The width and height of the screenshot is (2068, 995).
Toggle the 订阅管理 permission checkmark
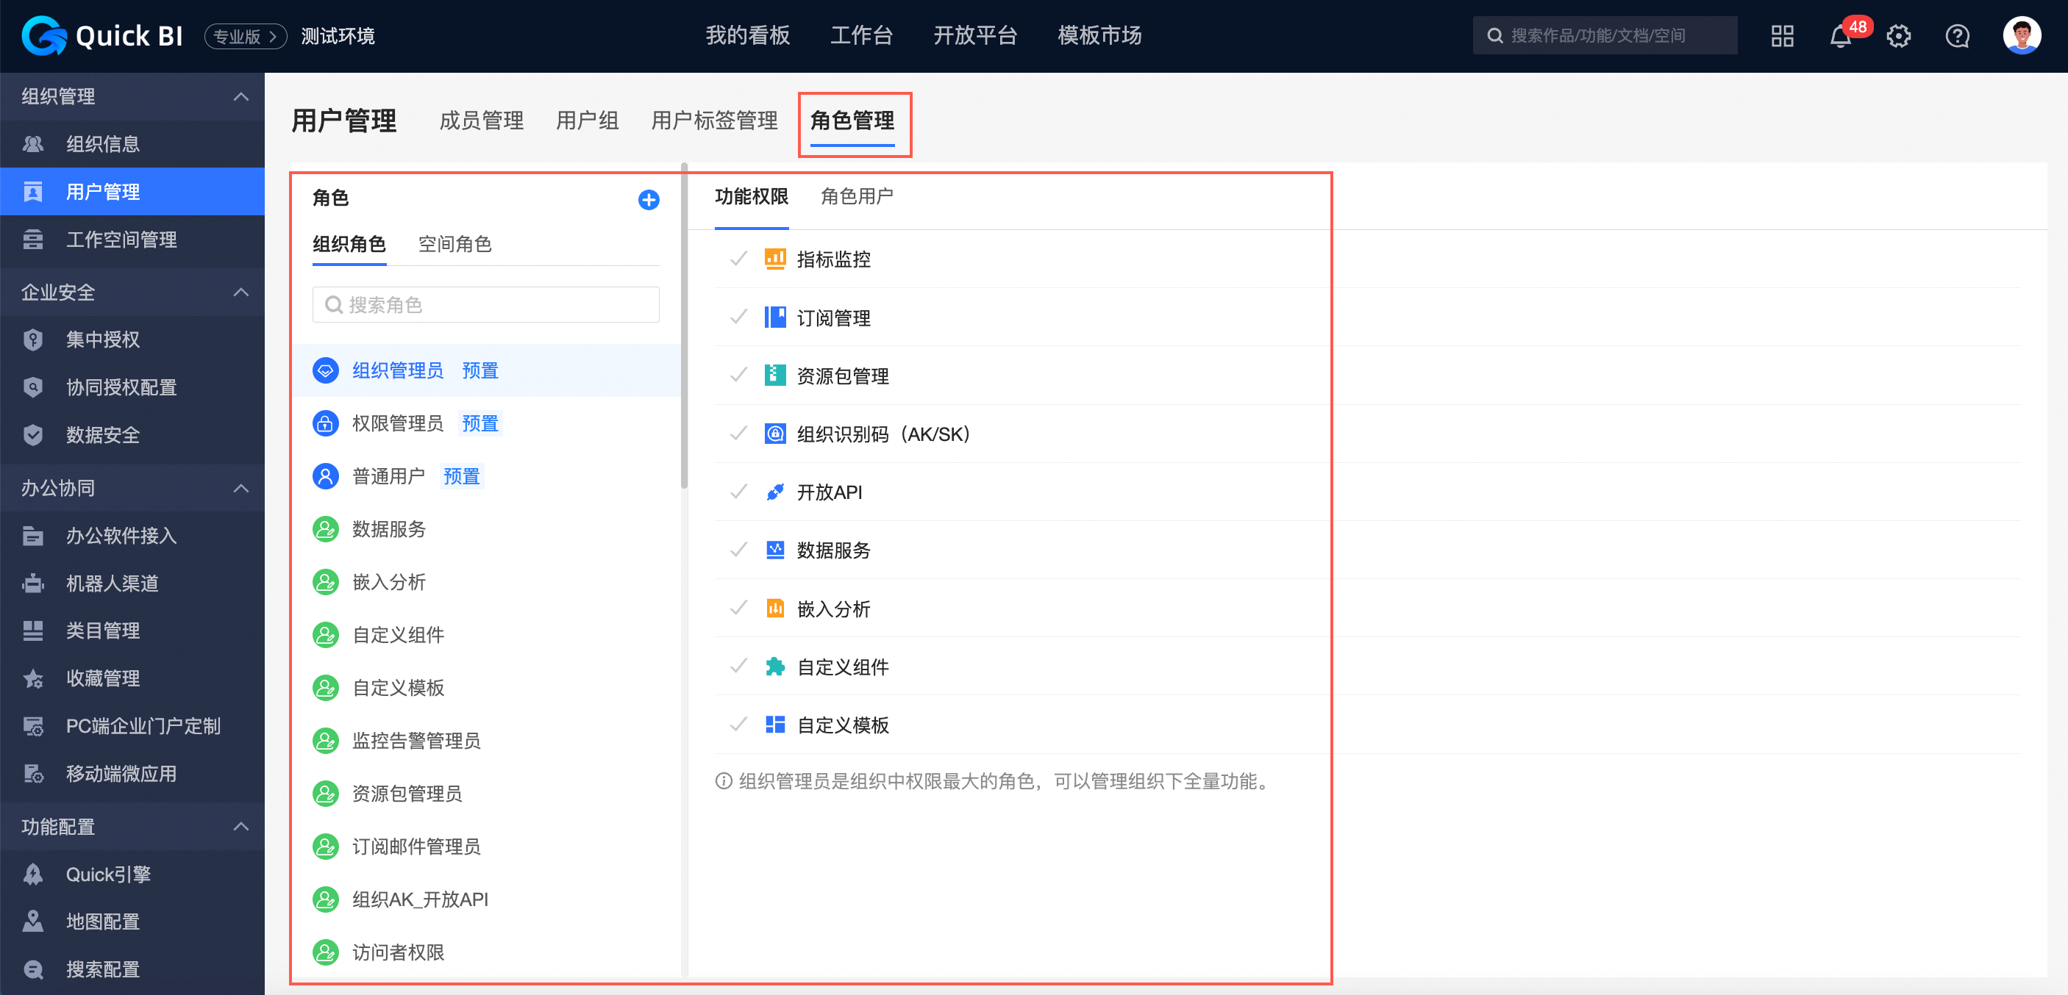pos(738,317)
